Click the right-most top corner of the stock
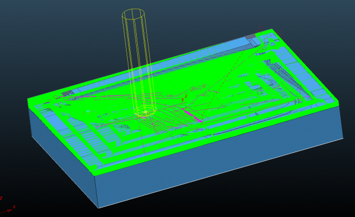This screenshot has width=355, height=217. tap(338, 101)
